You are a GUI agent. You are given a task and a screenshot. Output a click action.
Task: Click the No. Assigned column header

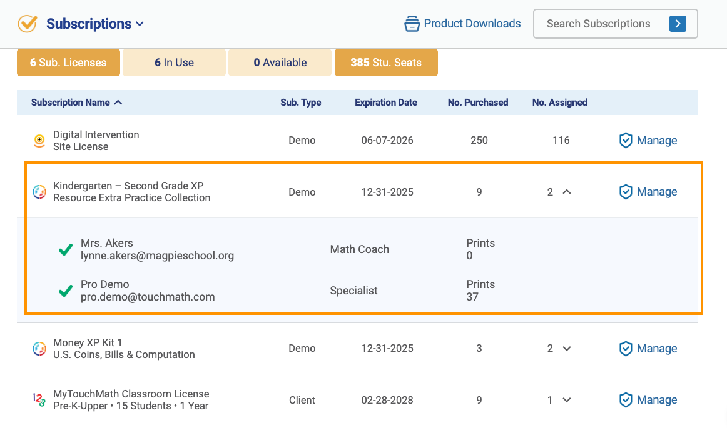click(x=559, y=102)
